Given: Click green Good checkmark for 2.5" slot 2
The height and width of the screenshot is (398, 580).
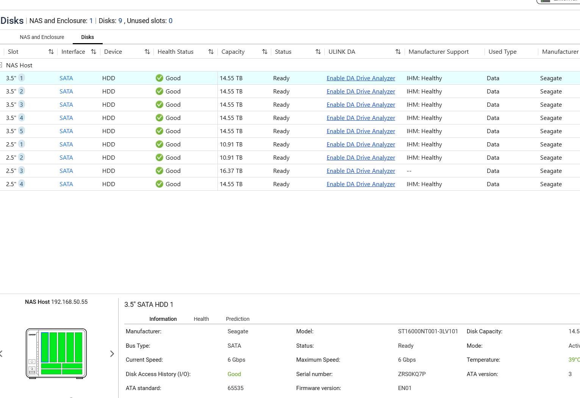Looking at the screenshot, I should pyautogui.click(x=159, y=157).
